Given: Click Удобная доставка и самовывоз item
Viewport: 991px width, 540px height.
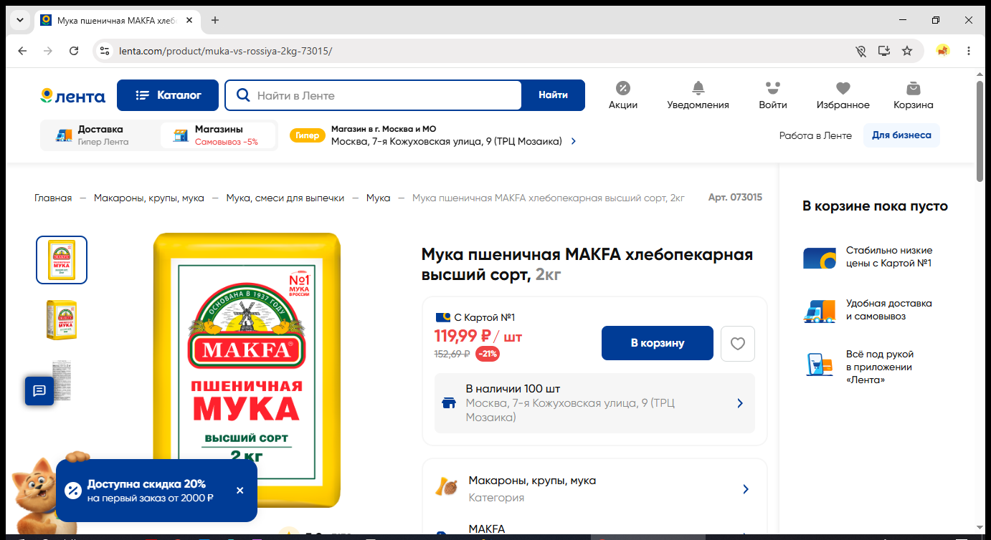Looking at the screenshot, I should pos(868,310).
